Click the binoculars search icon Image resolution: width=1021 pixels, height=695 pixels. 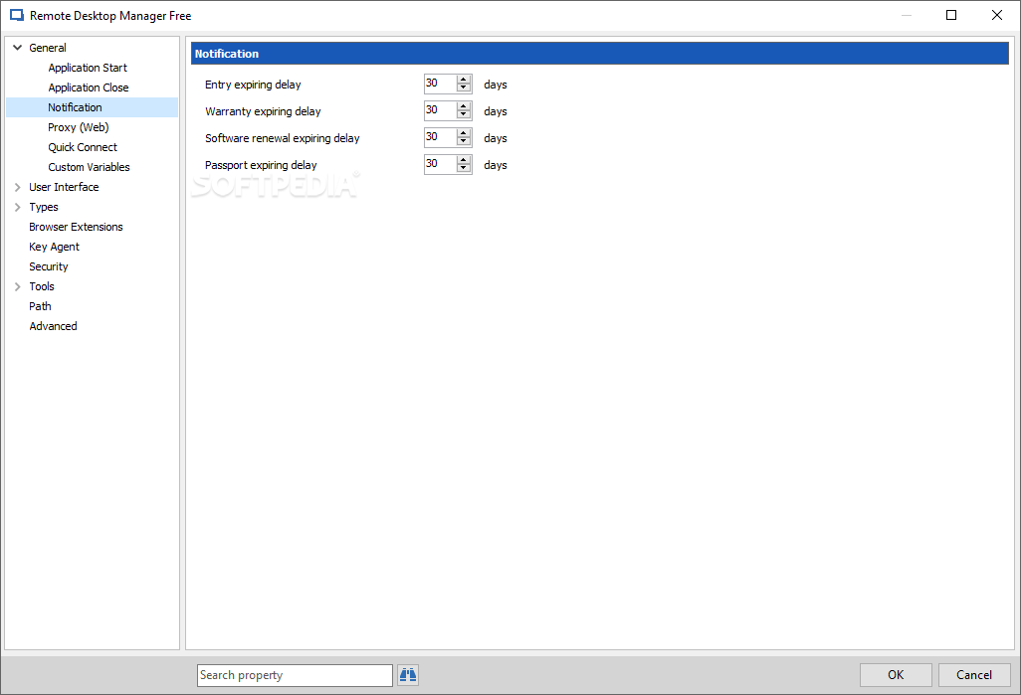[408, 675]
